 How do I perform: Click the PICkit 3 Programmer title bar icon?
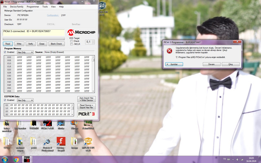[x=2, y=2]
